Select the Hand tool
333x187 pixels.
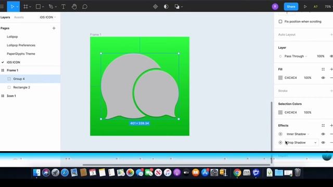click(74, 7)
